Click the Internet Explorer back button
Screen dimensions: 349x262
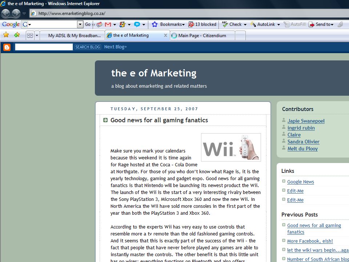pyautogui.click(x=5, y=13)
